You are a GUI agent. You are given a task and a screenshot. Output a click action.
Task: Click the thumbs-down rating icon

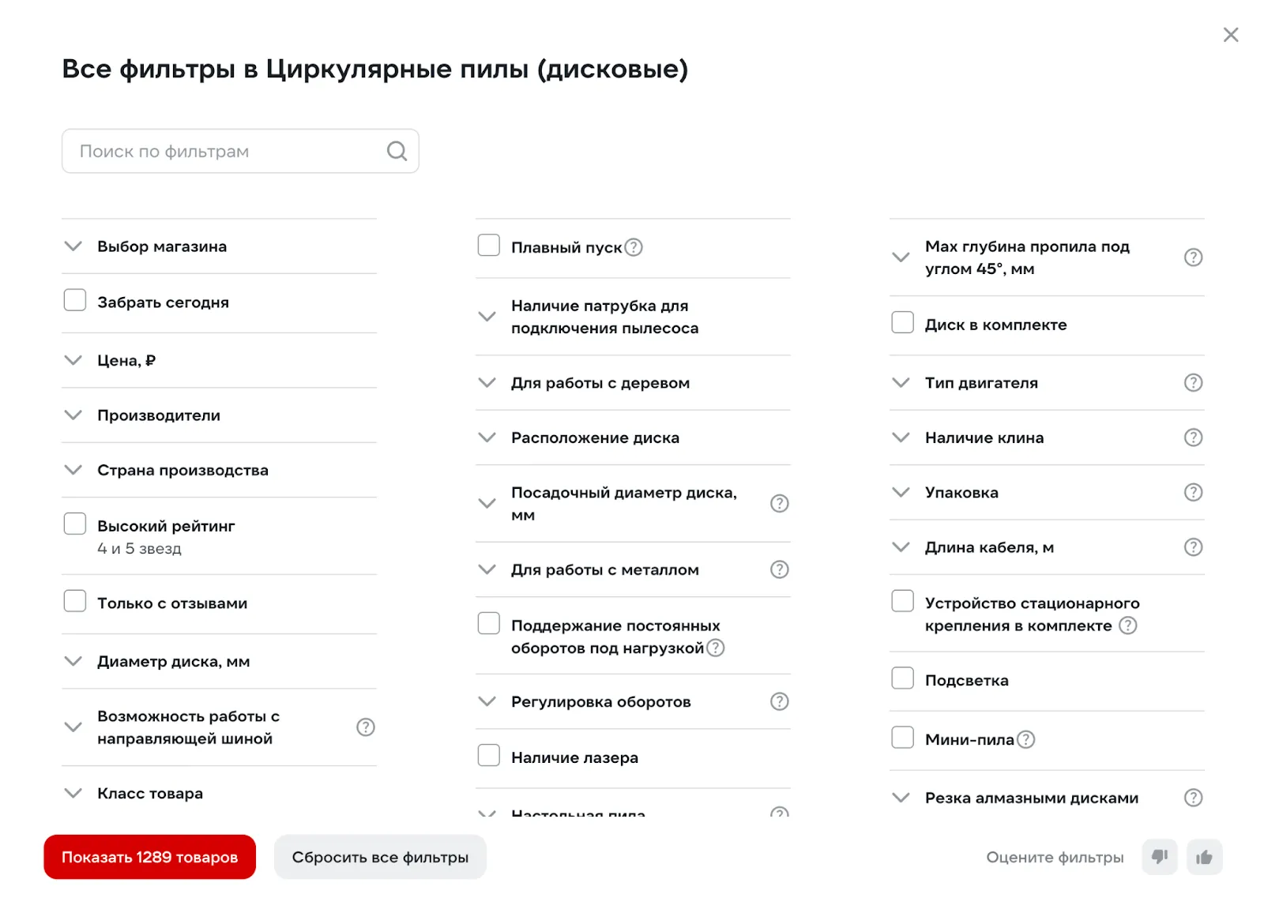tap(1160, 857)
